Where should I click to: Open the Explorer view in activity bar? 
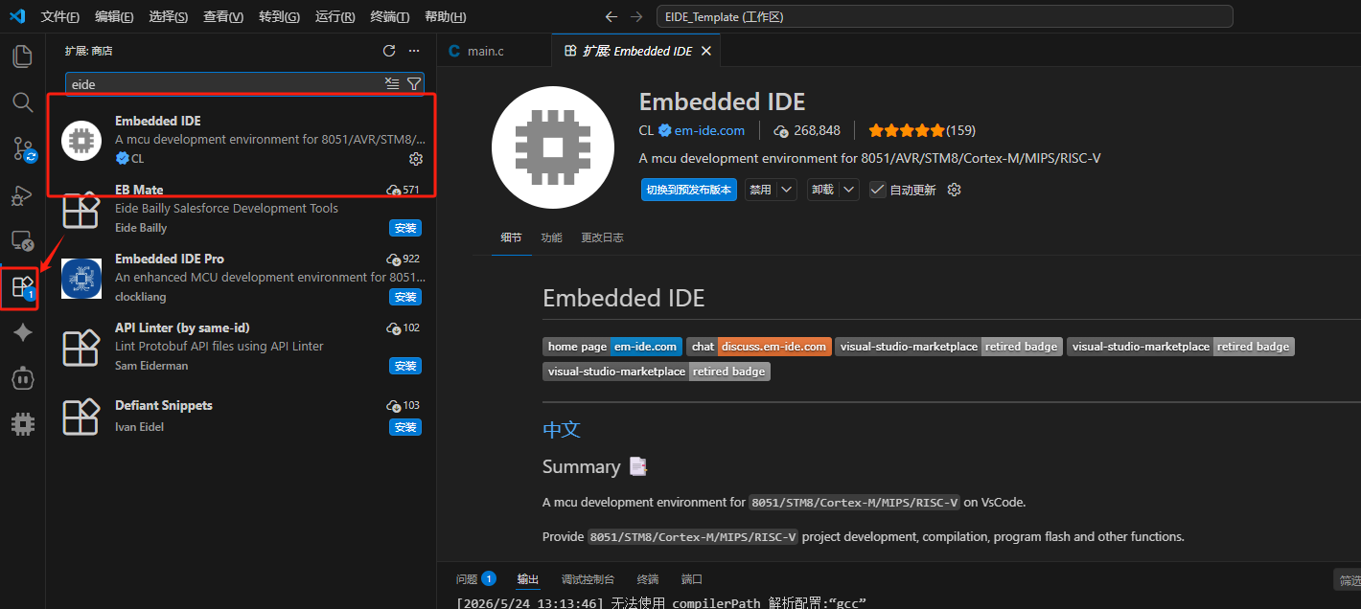[22, 56]
